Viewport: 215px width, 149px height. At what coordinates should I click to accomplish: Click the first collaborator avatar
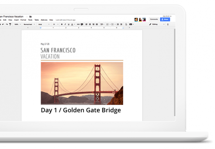[x=136, y=20]
